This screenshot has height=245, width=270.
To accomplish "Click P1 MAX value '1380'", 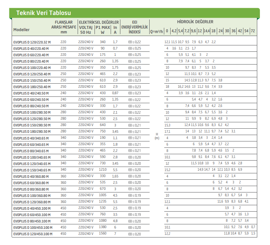I will (x=103, y=227).
